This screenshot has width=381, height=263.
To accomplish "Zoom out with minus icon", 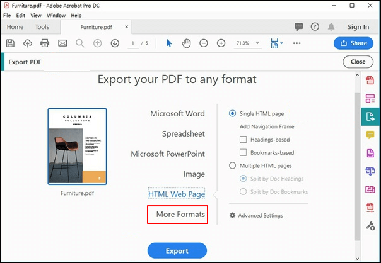I will click(204, 43).
